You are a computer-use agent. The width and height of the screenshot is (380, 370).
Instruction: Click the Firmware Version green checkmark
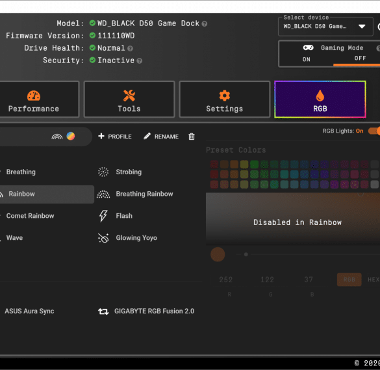[92, 35]
